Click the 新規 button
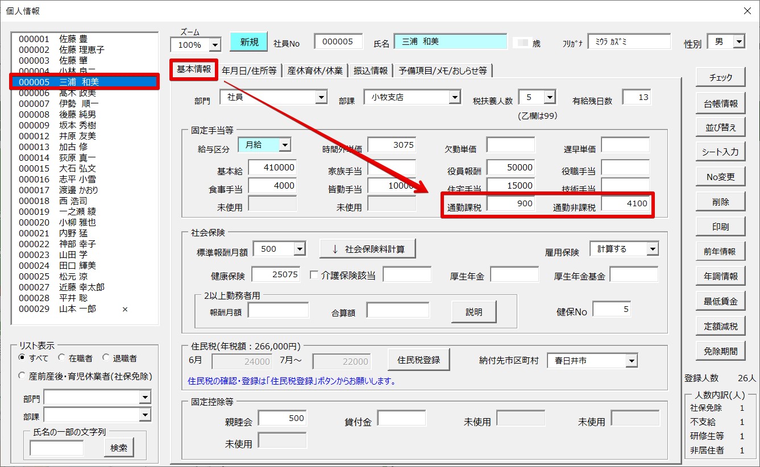Image resolution: width=760 pixels, height=467 pixels. (248, 42)
